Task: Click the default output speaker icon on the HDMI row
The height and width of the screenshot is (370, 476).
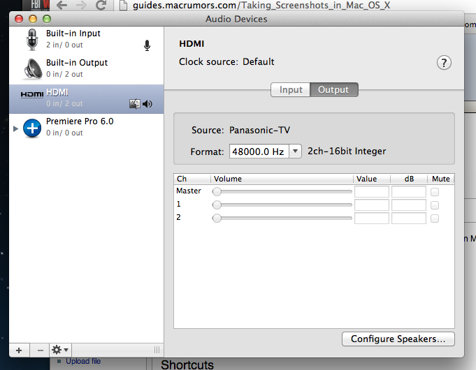Action: 147,104
